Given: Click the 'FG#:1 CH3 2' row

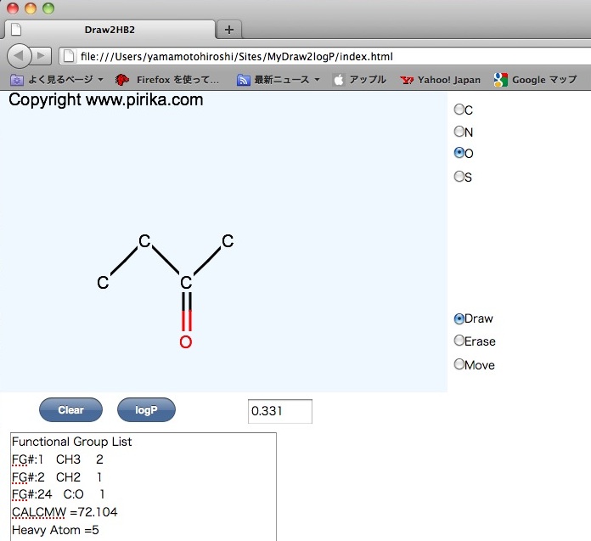Looking at the screenshot, I should pyautogui.click(x=57, y=459).
